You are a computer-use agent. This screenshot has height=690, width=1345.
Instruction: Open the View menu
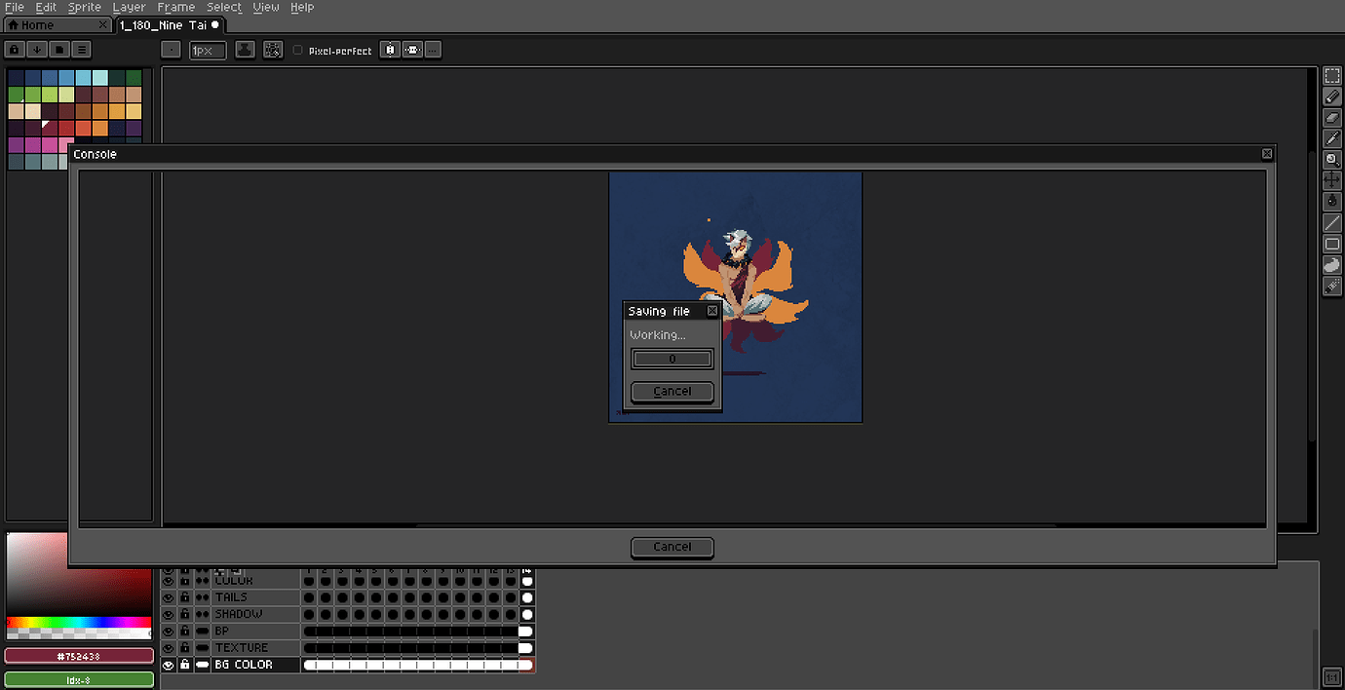(266, 7)
